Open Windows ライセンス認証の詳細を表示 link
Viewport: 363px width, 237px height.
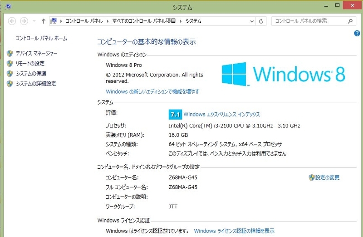tap(234, 231)
